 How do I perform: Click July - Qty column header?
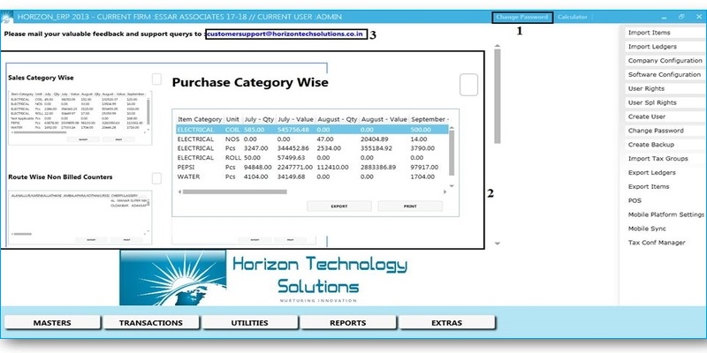pyautogui.click(x=259, y=119)
